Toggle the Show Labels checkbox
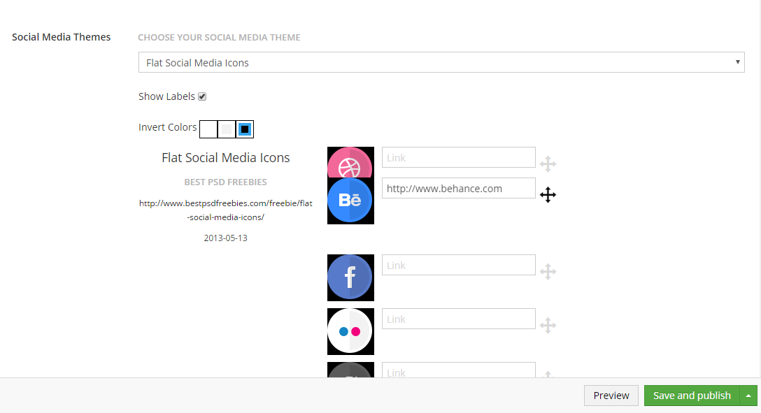The image size is (761, 413). pyautogui.click(x=202, y=96)
